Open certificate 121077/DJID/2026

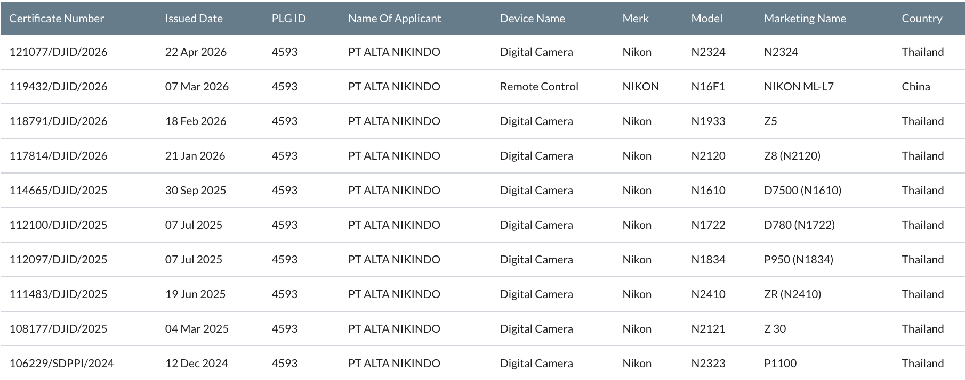pos(58,52)
